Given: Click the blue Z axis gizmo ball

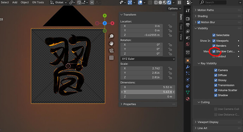Looking at the screenshot, I should tap(105, 23).
